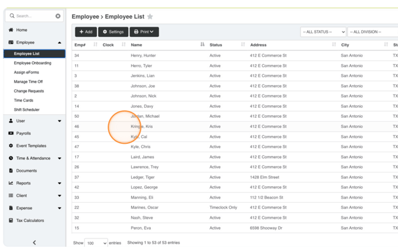The width and height of the screenshot is (398, 248).
Task: Sort by the Emp# column sort icon
Action: click(96, 45)
